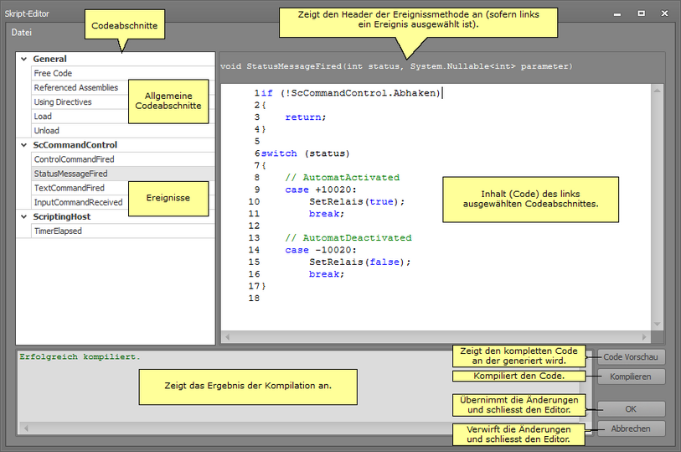The width and height of the screenshot is (681, 452).
Task: Minimize the Skript-Editor window
Action: 617,14
